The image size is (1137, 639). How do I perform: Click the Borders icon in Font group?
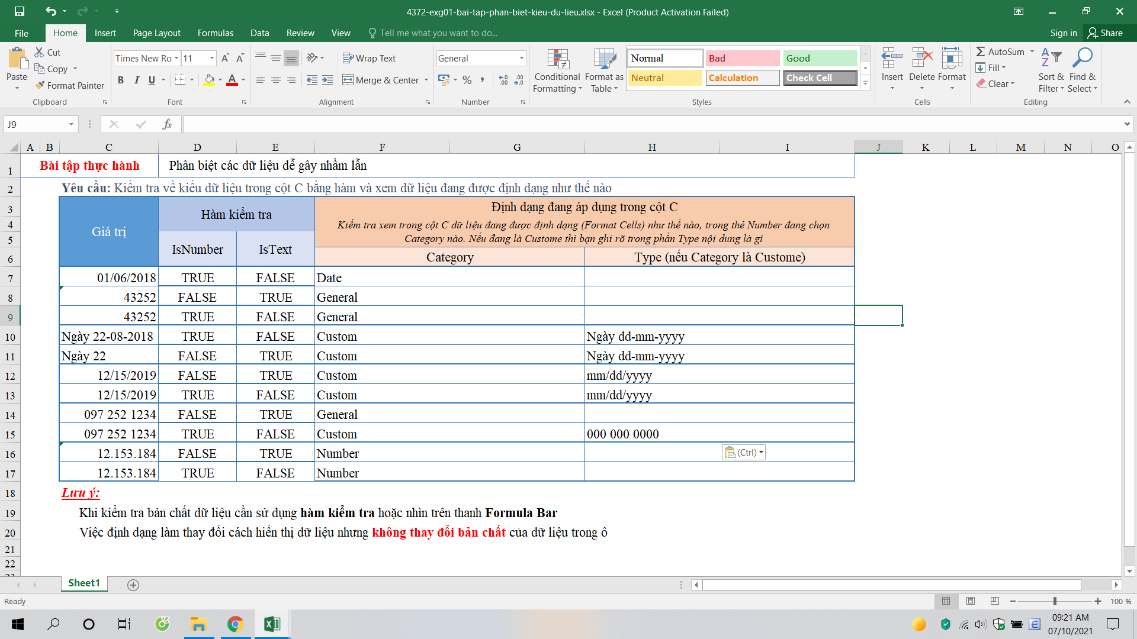tap(181, 80)
